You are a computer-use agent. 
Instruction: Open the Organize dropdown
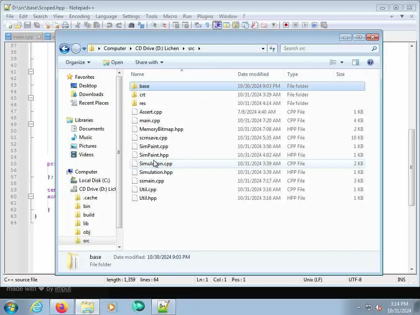point(78,62)
